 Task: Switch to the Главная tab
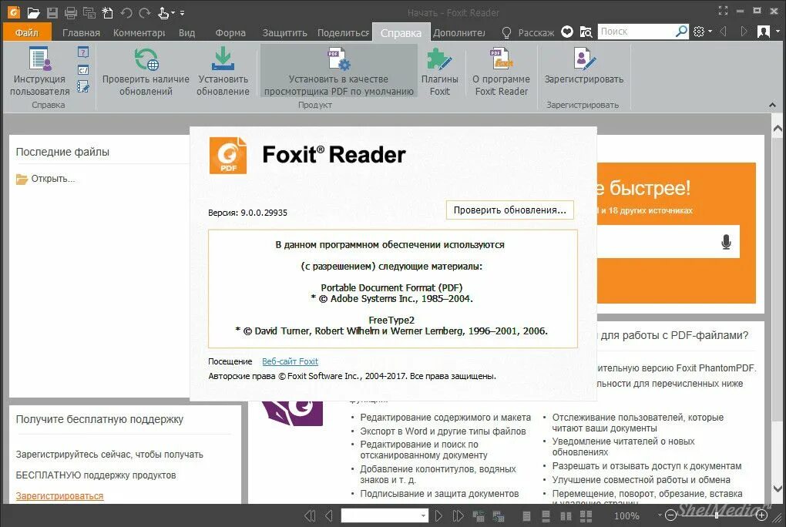tap(81, 32)
